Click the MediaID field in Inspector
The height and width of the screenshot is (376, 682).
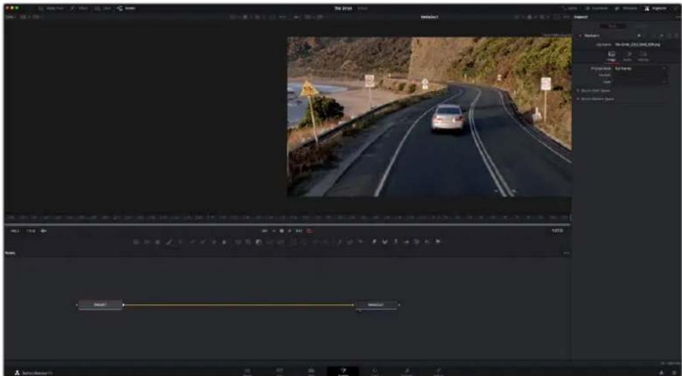click(x=639, y=75)
